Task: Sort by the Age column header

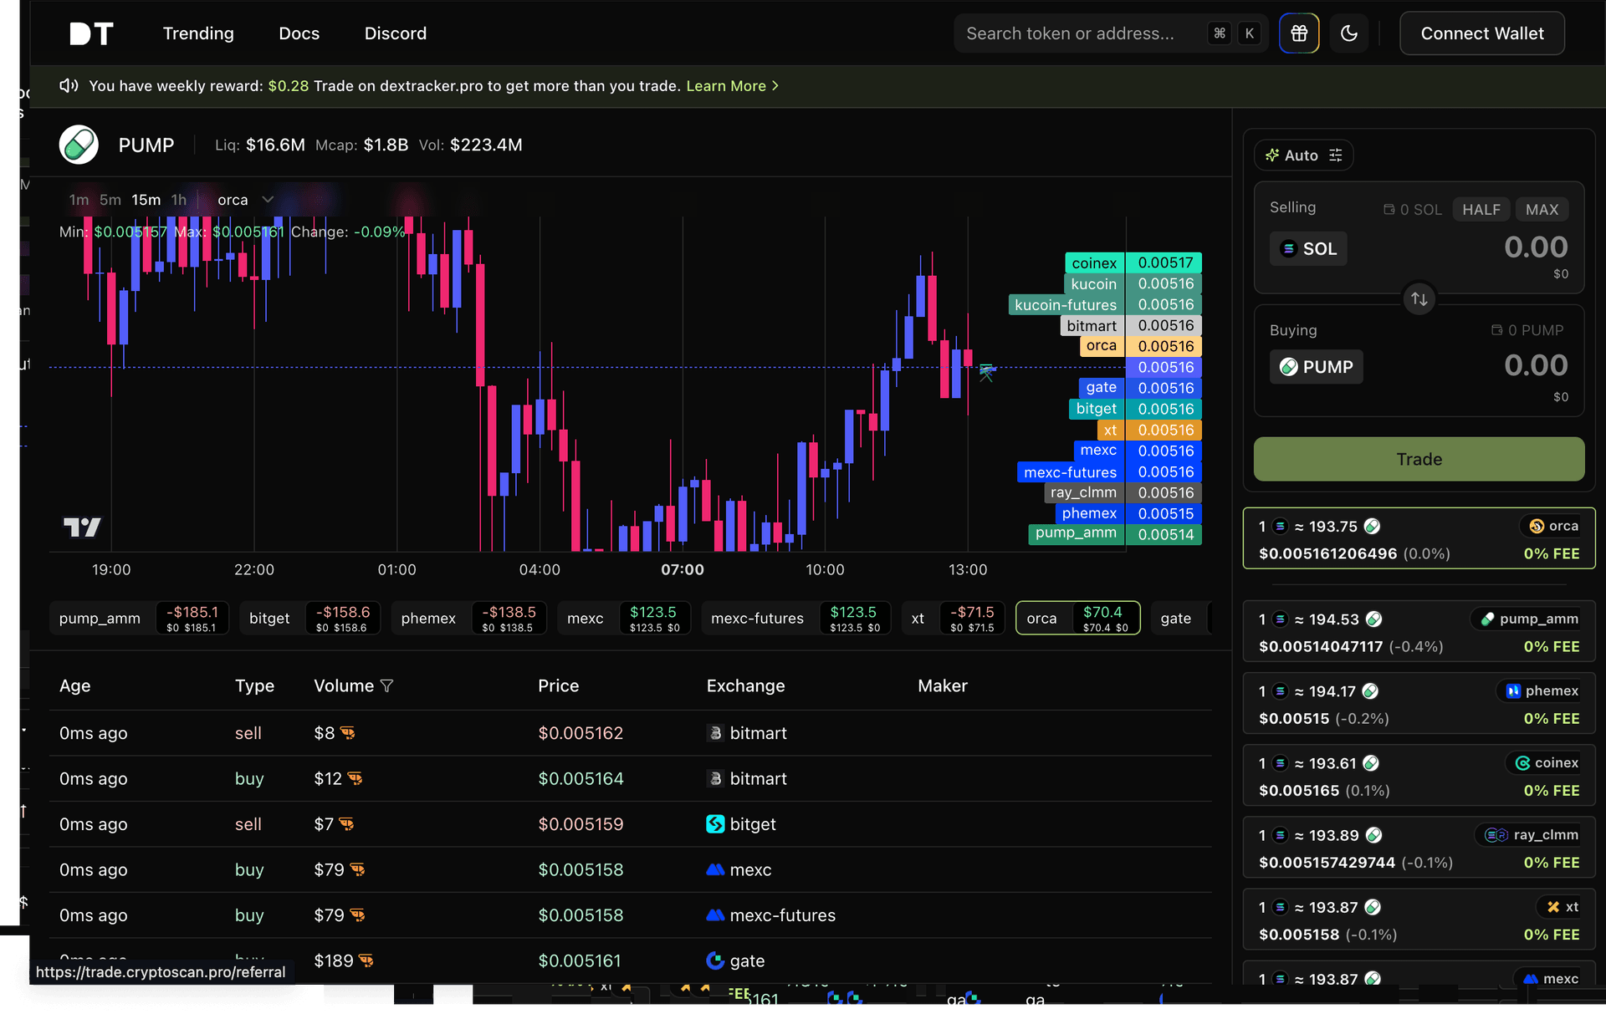Action: 74,685
